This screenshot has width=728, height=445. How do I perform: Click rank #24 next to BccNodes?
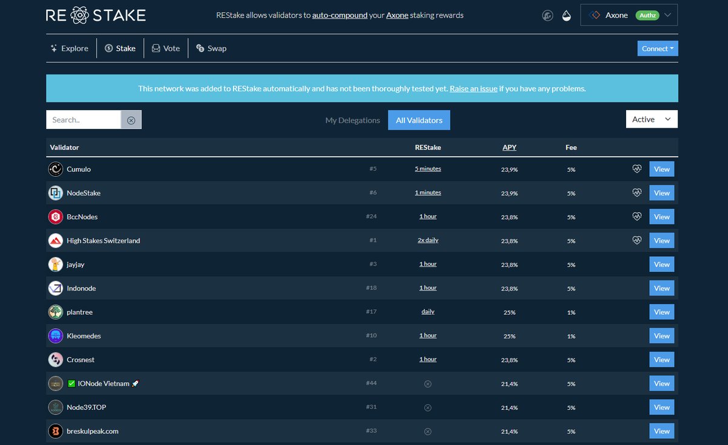[x=371, y=217]
